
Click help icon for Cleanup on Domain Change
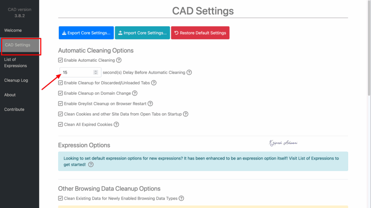click(x=135, y=93)
